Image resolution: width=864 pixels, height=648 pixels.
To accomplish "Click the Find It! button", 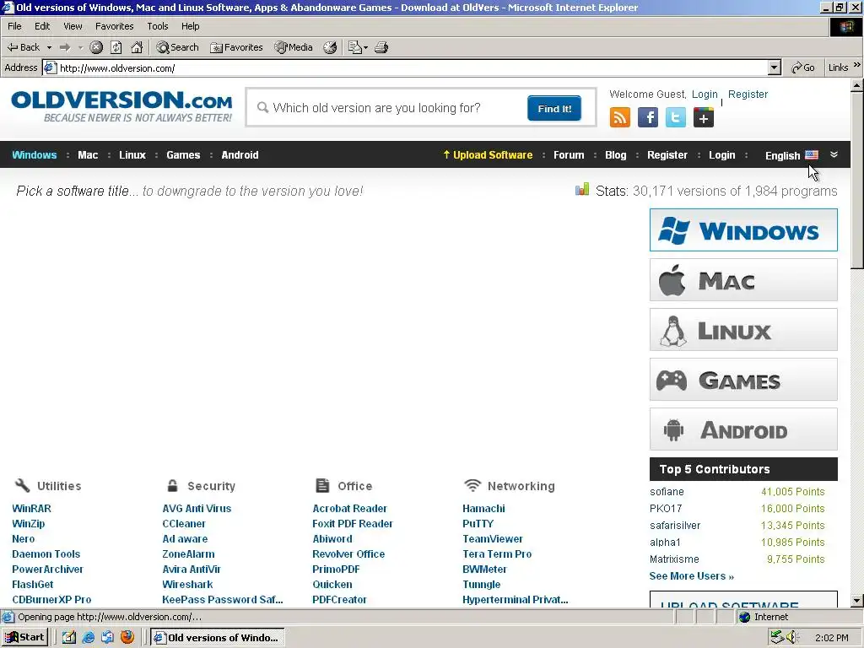I will pyautogui.click(x=553, y=108).
